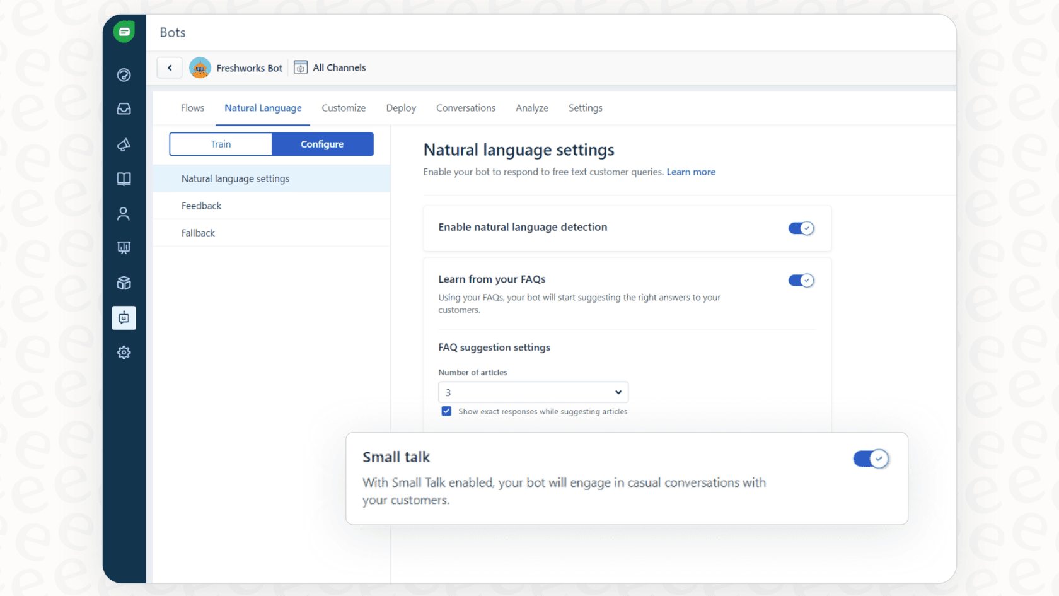Open the All Channels selector
The image size is (1059, 596).
(330, 67)
